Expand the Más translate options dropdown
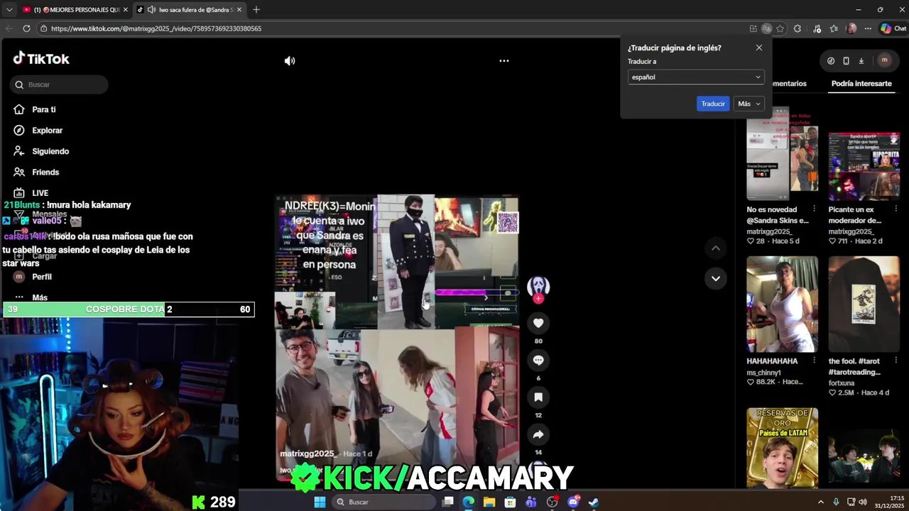Image resolution: width=909 pixels, height=511 pixels. pyautogui.click(x=749, y=104)
